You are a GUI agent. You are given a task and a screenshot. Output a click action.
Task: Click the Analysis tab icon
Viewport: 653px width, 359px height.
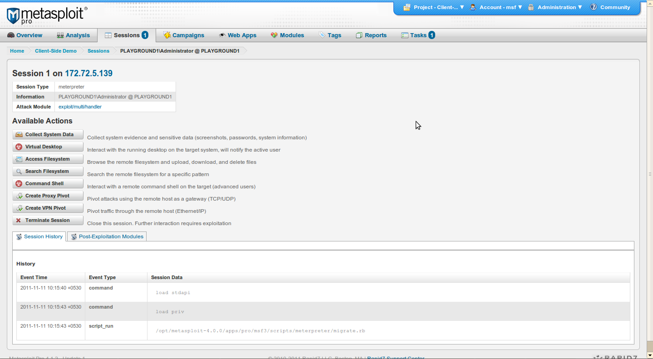60,35
